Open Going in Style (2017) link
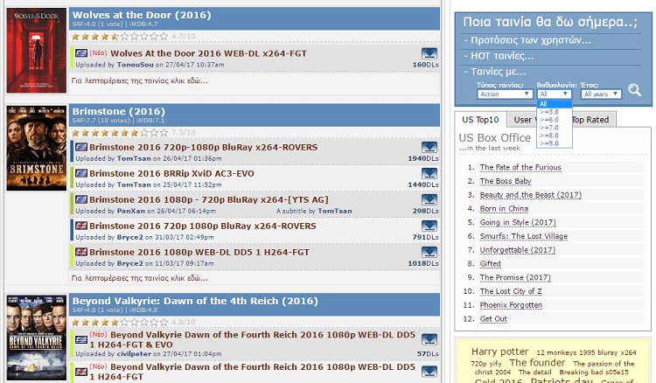Viewport: 656px width, 383px height. [x=518, y=222]
